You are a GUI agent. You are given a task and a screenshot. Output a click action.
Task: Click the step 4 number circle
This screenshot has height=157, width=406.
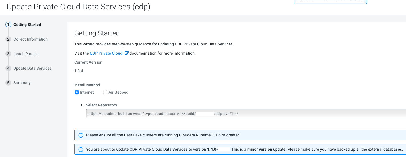coord(8,68)
